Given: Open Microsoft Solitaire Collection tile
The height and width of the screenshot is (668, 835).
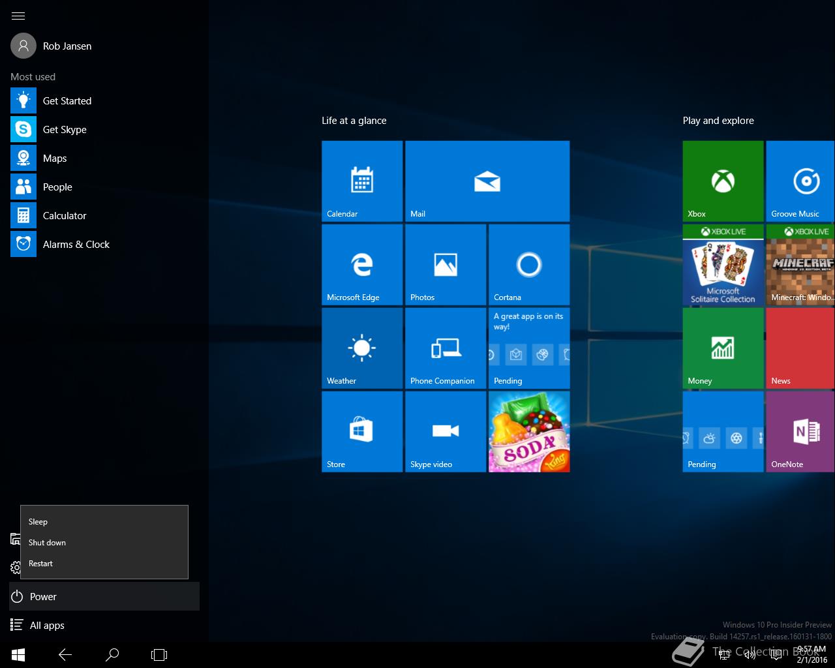Looking at the screenshot, I should click(x=723, y=265).
